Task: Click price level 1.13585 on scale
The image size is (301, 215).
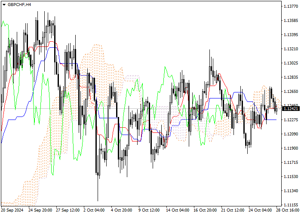Action: click(x=291, y=21)
